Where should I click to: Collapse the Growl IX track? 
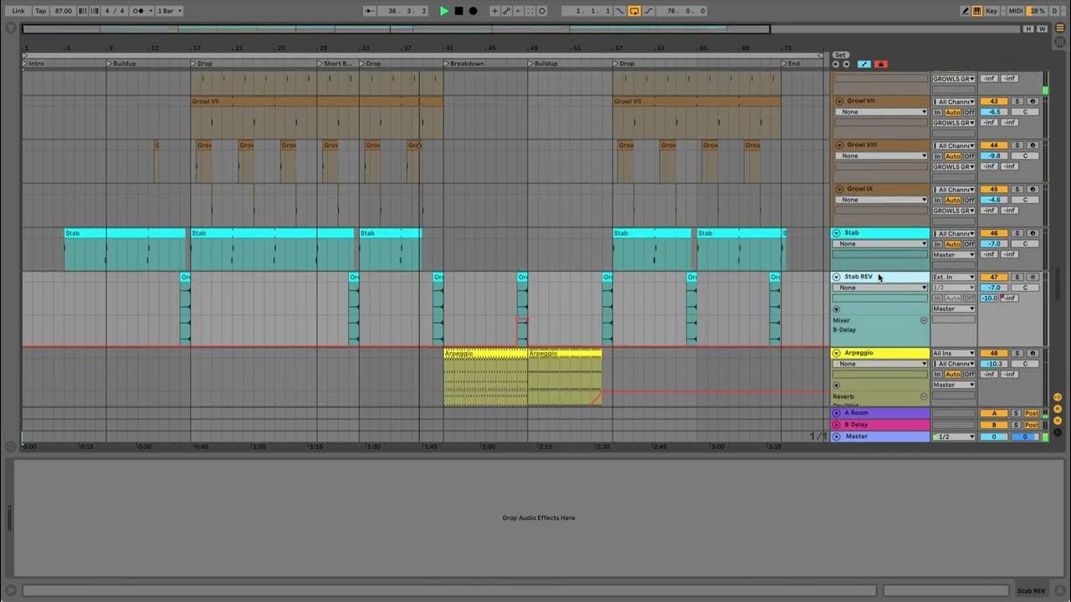coord(839,189)
